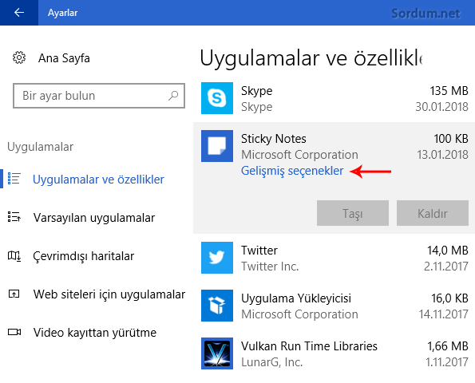
Task: Click the Uygulama Yükleyicisi app icon
Action: click(x=217, y=306)
